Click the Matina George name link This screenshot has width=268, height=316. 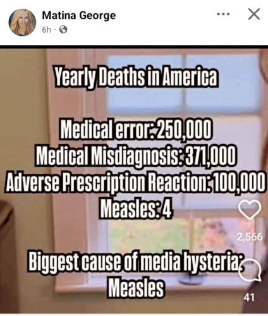pos(79,16)
